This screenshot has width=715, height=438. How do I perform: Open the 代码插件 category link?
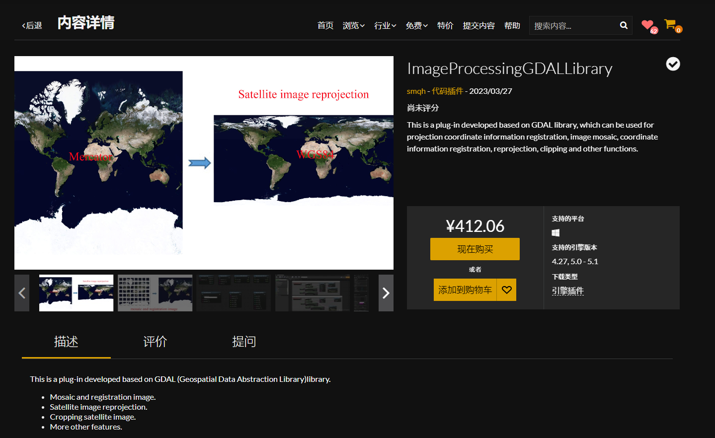tap(447, 91)
